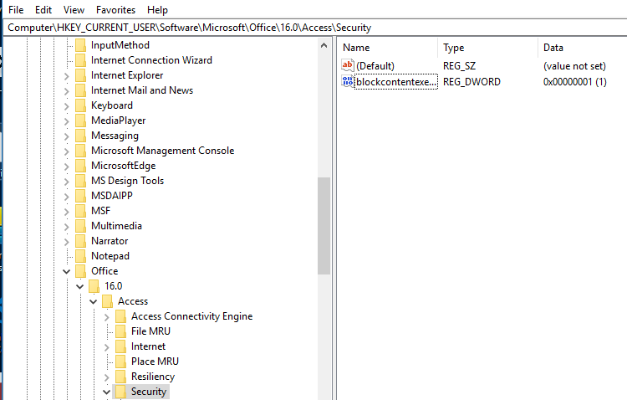Collapse the Security key
Viewport: 627px width, 400px height.
(106, 392)
